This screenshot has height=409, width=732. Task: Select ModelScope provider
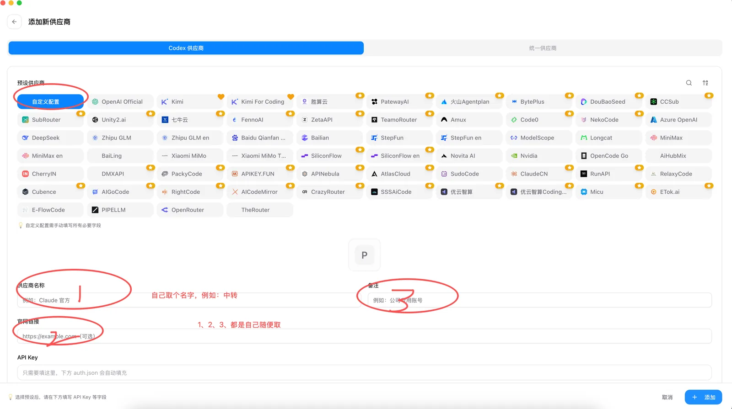(539, 138)
